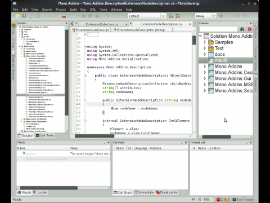The width and height of the screenshot is (270, 203).
Task: Toggle the fold marker at line 1
Action: pyautogui.click(x=85, y=34)
